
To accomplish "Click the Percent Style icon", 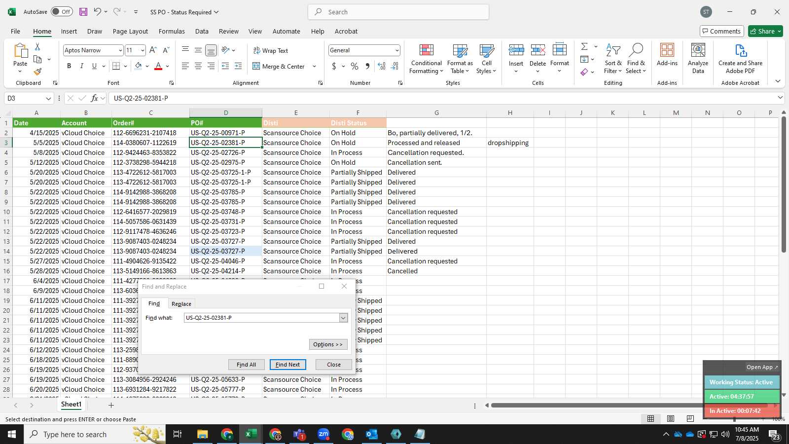I will 355,66.
